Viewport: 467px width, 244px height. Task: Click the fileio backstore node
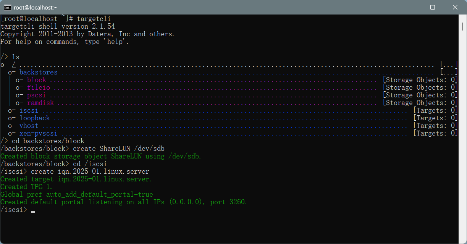point(39,87)
